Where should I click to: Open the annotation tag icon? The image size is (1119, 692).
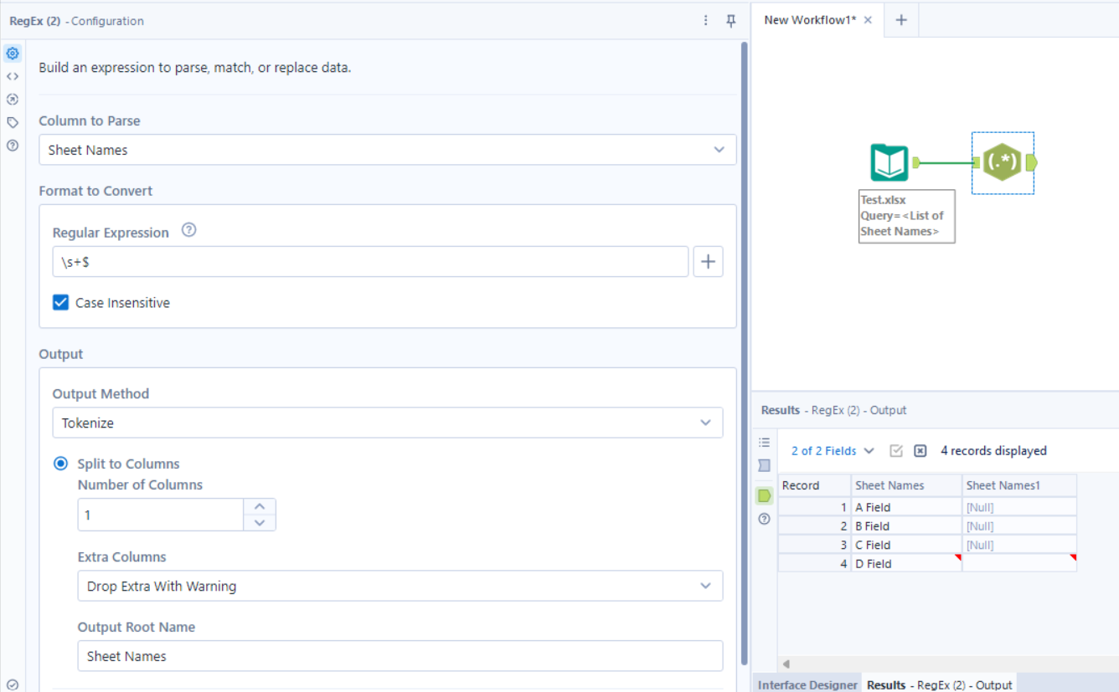tap(12, 121)
